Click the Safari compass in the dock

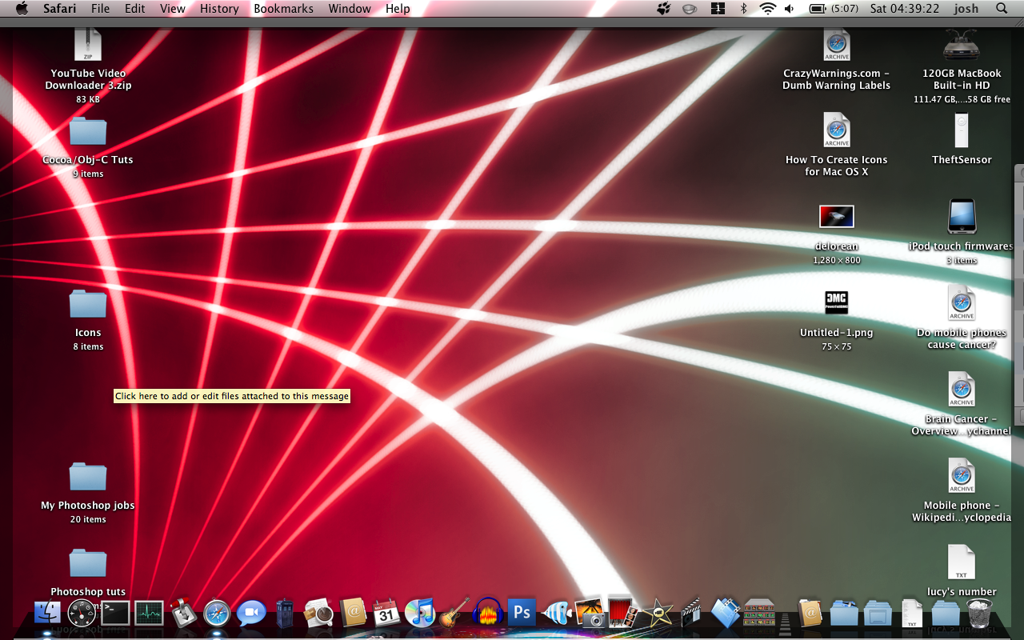pos(217,614)
